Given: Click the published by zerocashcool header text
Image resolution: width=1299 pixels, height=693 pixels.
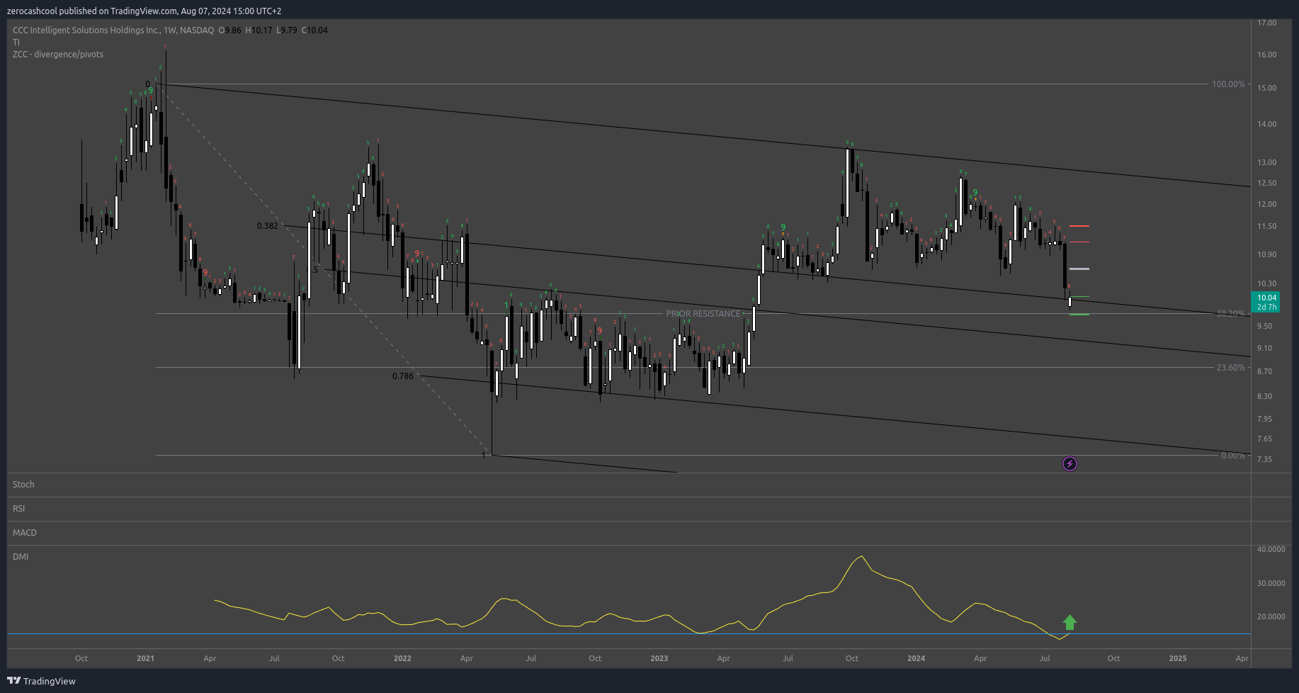Looking at the screenshot, I should (x=144, y=11).
